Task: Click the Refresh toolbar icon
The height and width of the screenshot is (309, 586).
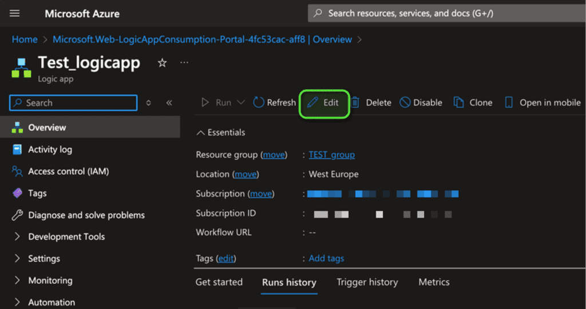Action: (x=259, y=103)
